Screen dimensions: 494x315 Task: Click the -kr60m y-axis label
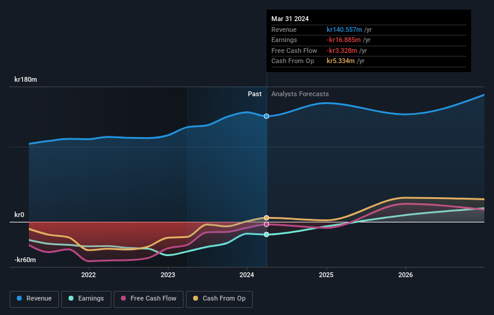(25, 260)
